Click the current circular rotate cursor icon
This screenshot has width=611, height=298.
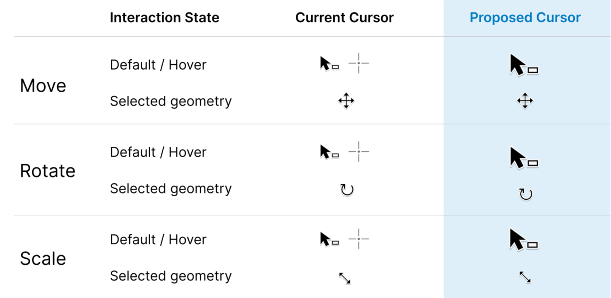click(347, 189)
